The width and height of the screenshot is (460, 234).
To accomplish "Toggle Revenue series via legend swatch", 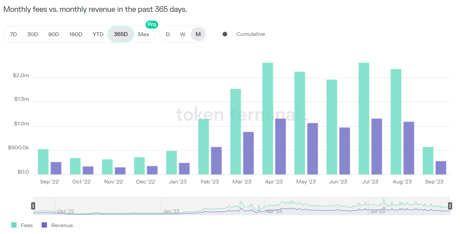I will click(x=44, y=225).
